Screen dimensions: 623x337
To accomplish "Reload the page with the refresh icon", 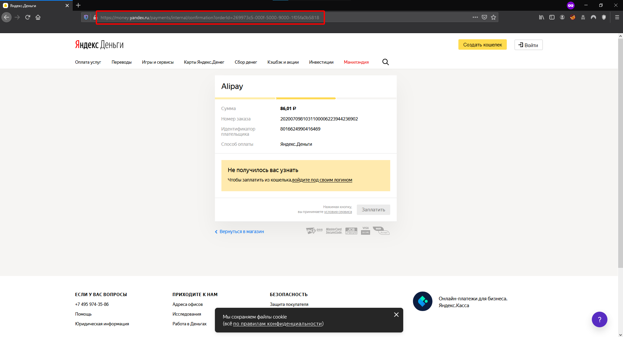I will click(x=28, y=17).
